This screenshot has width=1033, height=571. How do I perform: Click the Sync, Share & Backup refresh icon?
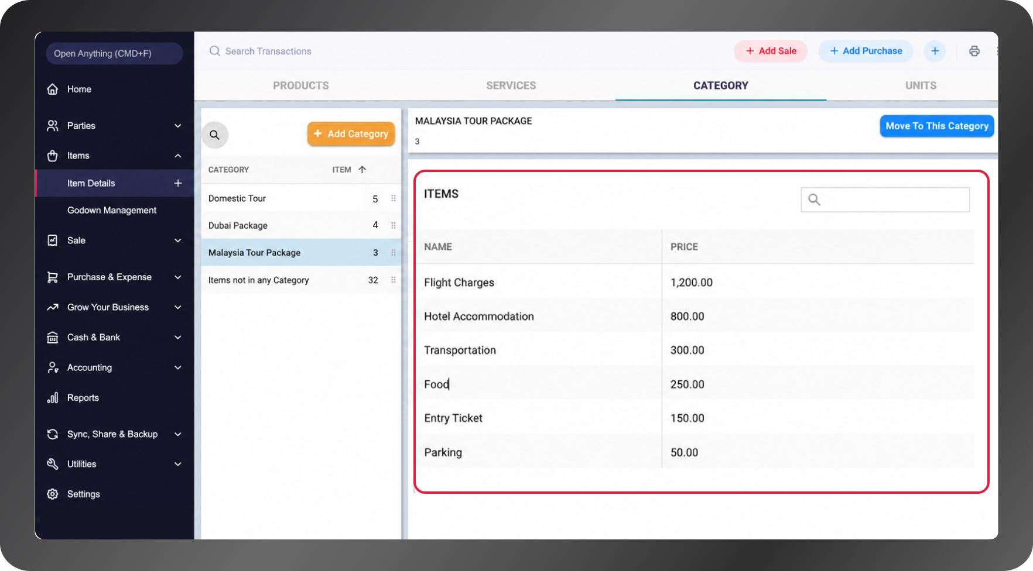tap(53, 434)
